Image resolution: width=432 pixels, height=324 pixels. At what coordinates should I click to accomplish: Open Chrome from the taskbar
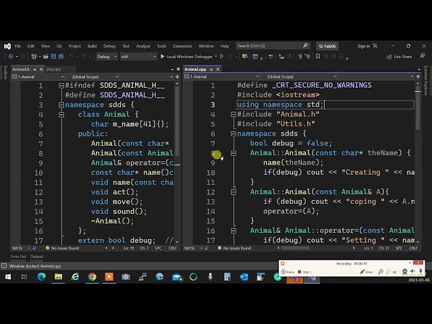pos(92,277)
